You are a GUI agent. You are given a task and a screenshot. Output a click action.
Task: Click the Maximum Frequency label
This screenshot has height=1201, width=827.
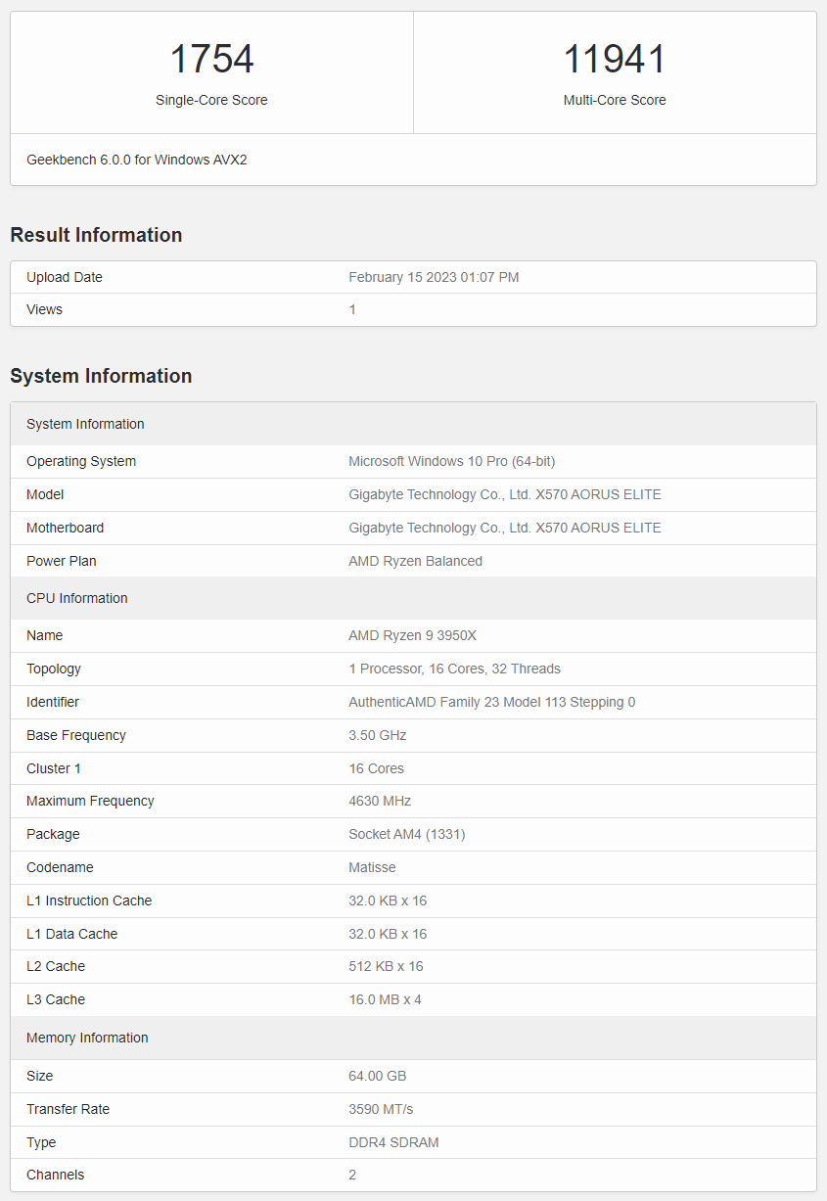[x=90, y=801]
